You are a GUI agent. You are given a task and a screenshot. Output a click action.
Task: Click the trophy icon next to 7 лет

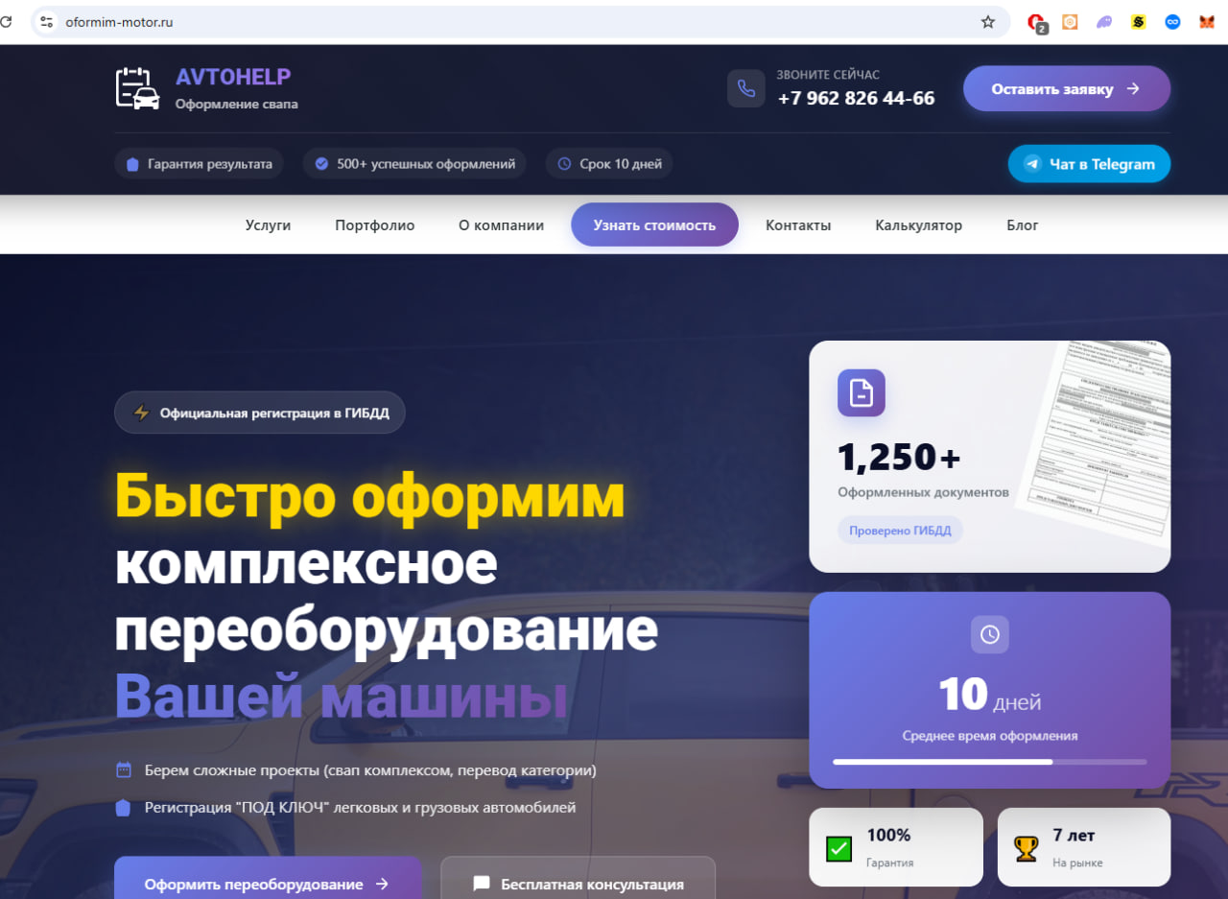coord(1026,846)
